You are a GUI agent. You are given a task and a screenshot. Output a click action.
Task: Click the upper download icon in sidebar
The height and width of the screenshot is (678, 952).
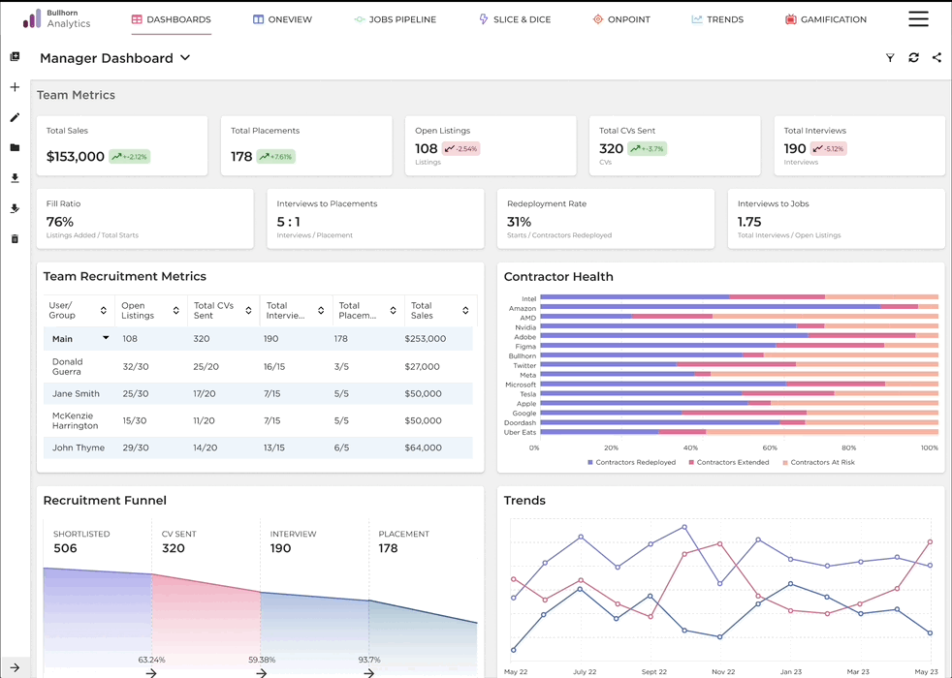(16, 177)
